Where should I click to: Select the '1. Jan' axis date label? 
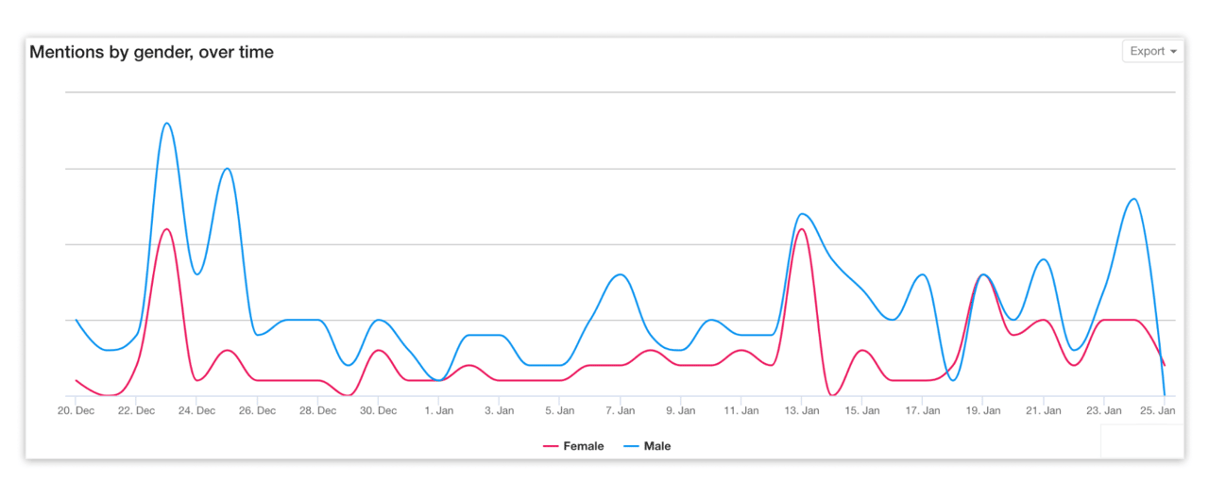click(x=438, y=411)
